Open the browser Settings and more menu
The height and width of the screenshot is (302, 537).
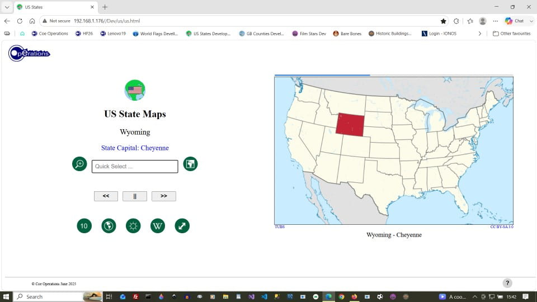tap(495, 21)
